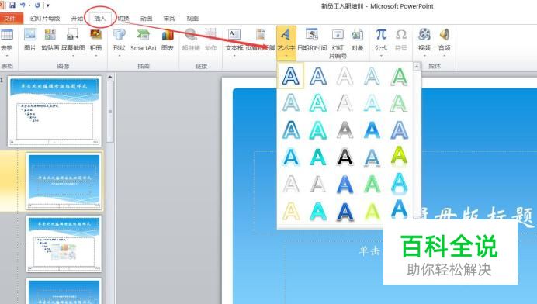537x304 pixels.
Task: Expand the 相册 dropdown arrow
Action: (96, 56)
